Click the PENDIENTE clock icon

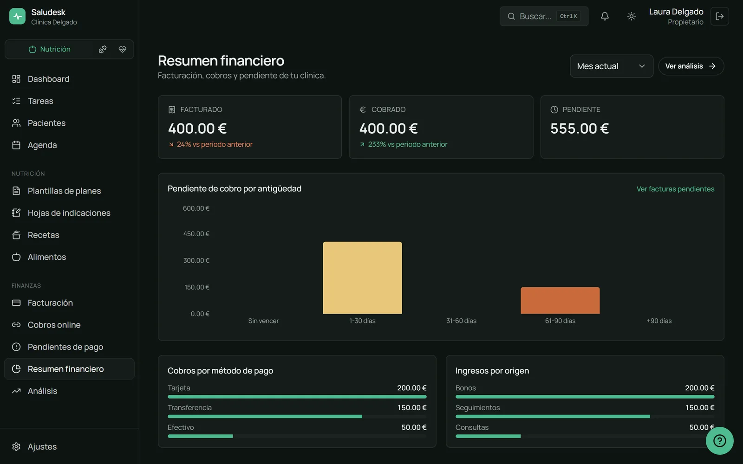(554, 110)
